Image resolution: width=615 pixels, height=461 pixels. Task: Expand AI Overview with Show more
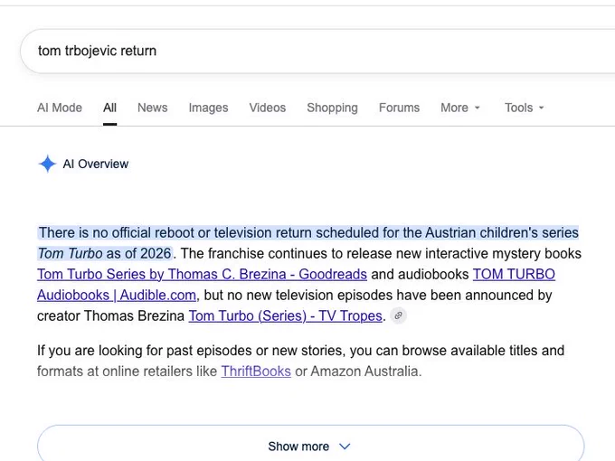click(310, 447)
